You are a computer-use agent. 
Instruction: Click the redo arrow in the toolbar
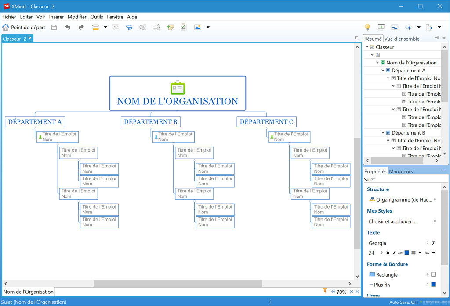coord(81,27)
